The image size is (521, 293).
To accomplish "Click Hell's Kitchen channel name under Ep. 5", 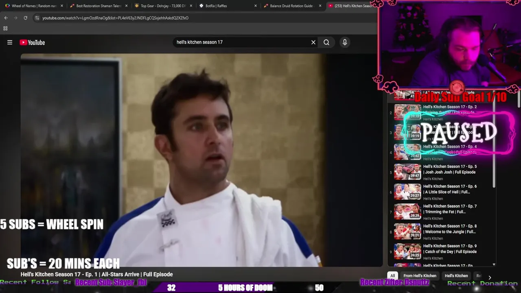I will pos(433,179).
